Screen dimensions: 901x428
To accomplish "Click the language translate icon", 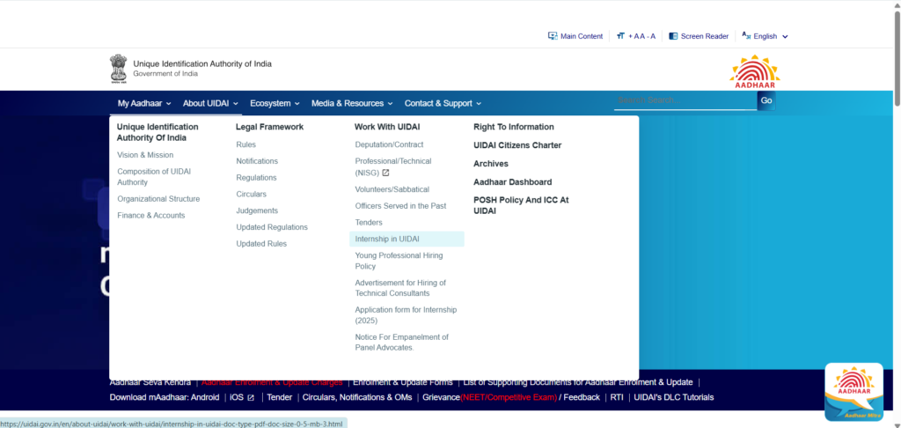I will coord(746,35).
